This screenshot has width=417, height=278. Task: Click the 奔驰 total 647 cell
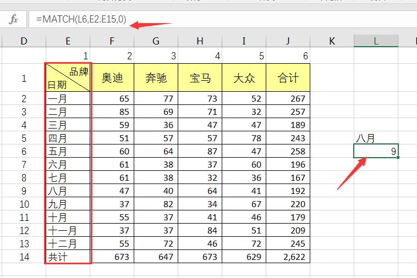click(156, 257)
